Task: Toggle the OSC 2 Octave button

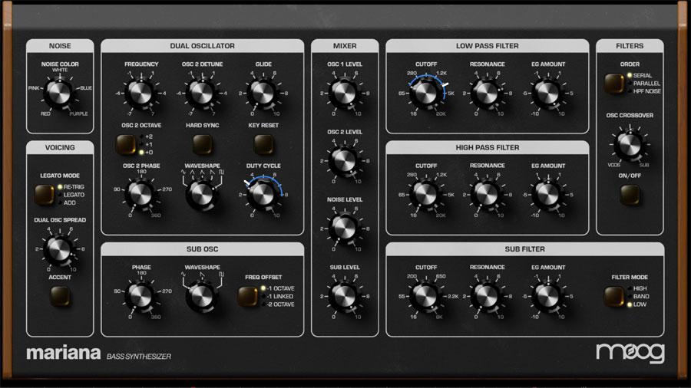Action: (126, 144)
